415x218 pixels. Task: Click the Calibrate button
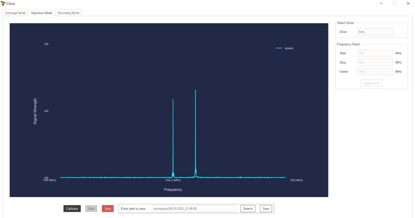pyautogui.click(x=72, y=209)
